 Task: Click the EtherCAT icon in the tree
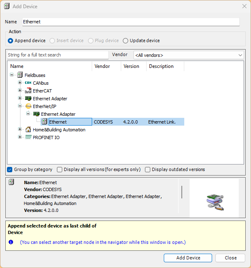[x=28, y=90]
